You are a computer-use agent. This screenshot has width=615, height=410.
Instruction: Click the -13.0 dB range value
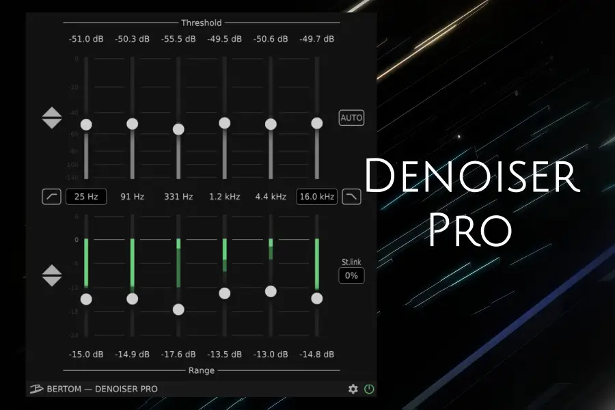coord(271,354)
